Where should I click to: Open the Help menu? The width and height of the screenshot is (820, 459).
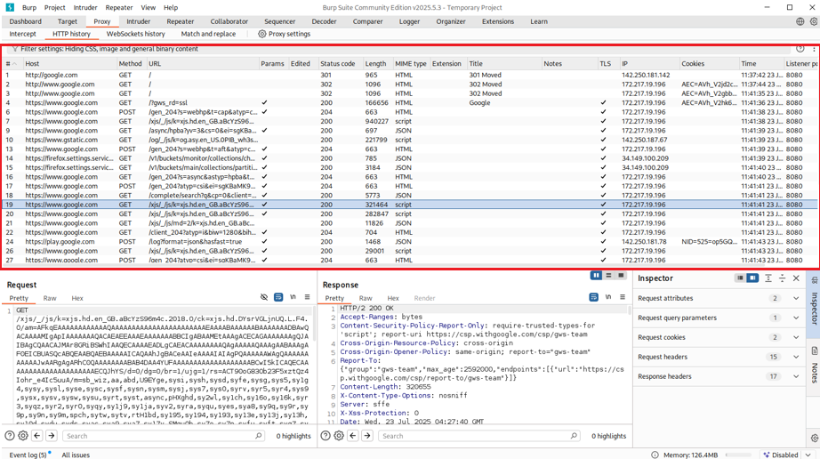tap(171, 7)
